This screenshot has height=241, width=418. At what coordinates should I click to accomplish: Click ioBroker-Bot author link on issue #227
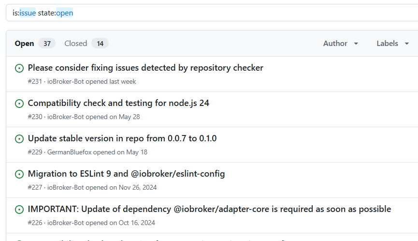pyautogui.click(x=65, y=187)
